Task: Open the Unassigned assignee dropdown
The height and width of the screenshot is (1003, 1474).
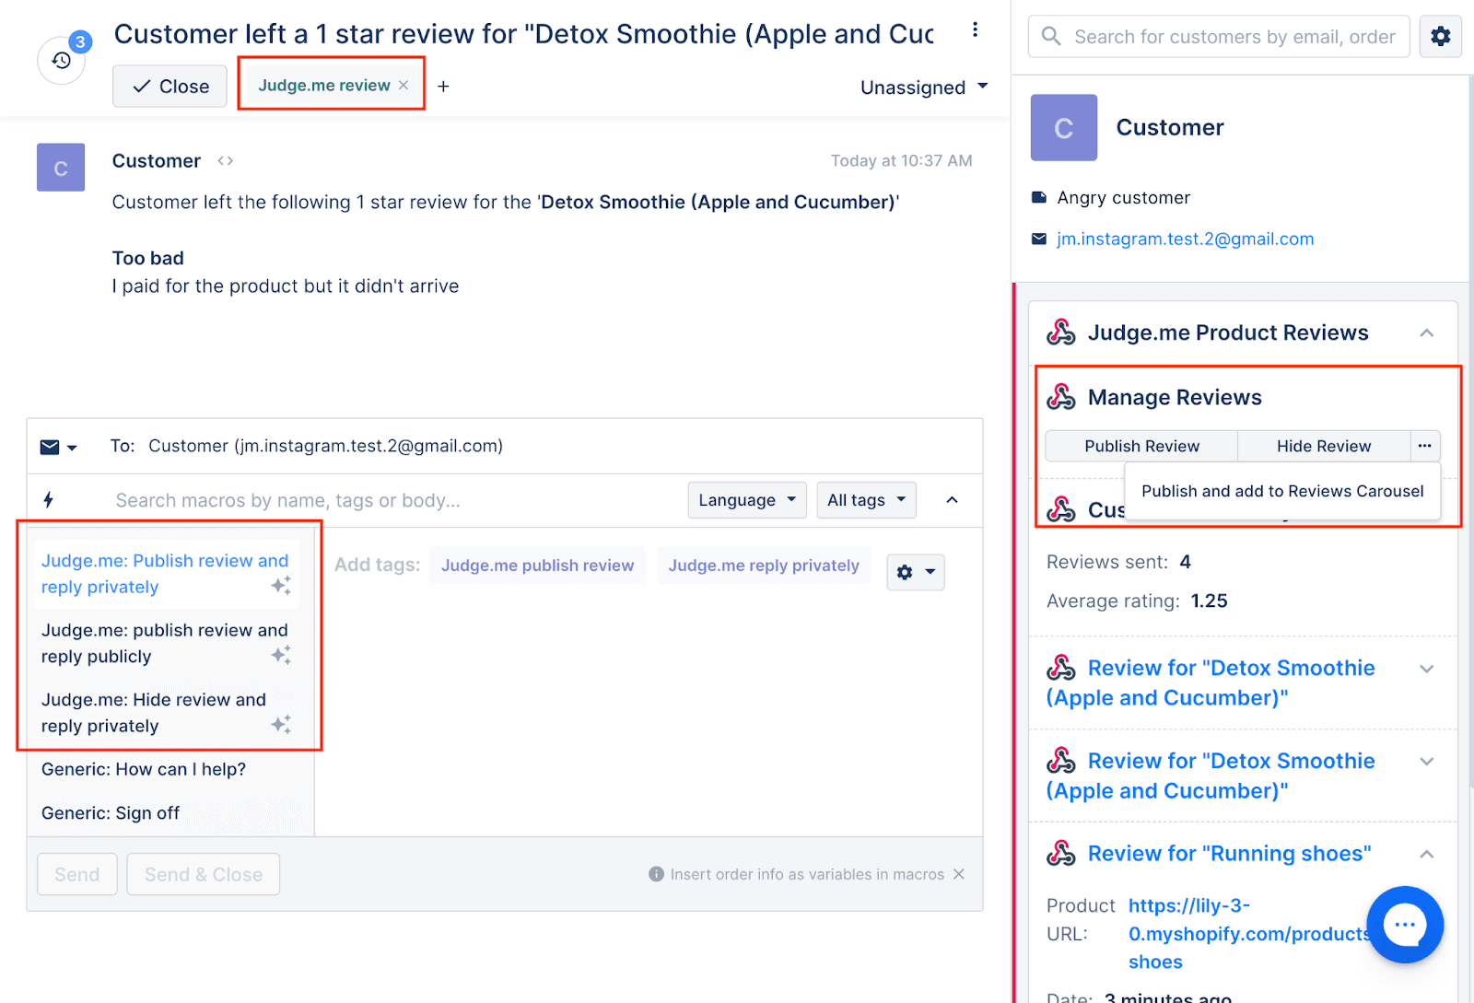Action: point(923,87)
